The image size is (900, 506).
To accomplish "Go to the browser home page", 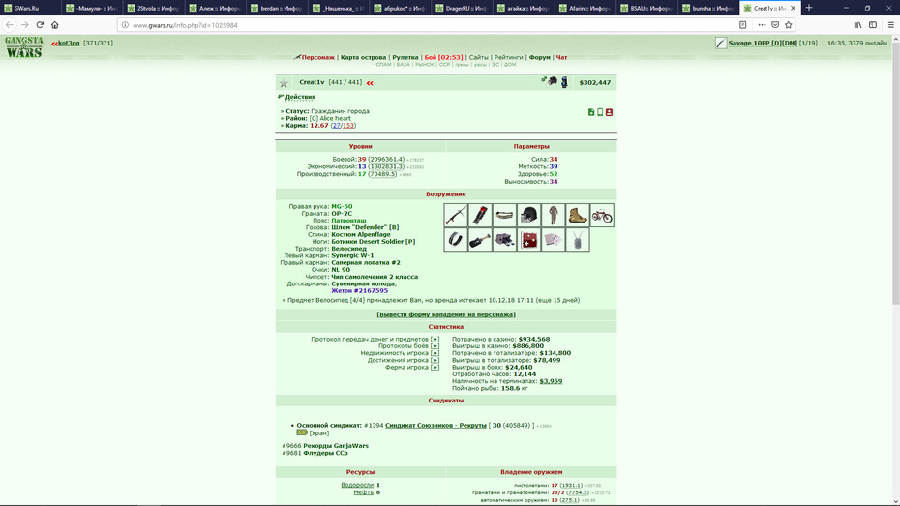I will coord(55,24).
